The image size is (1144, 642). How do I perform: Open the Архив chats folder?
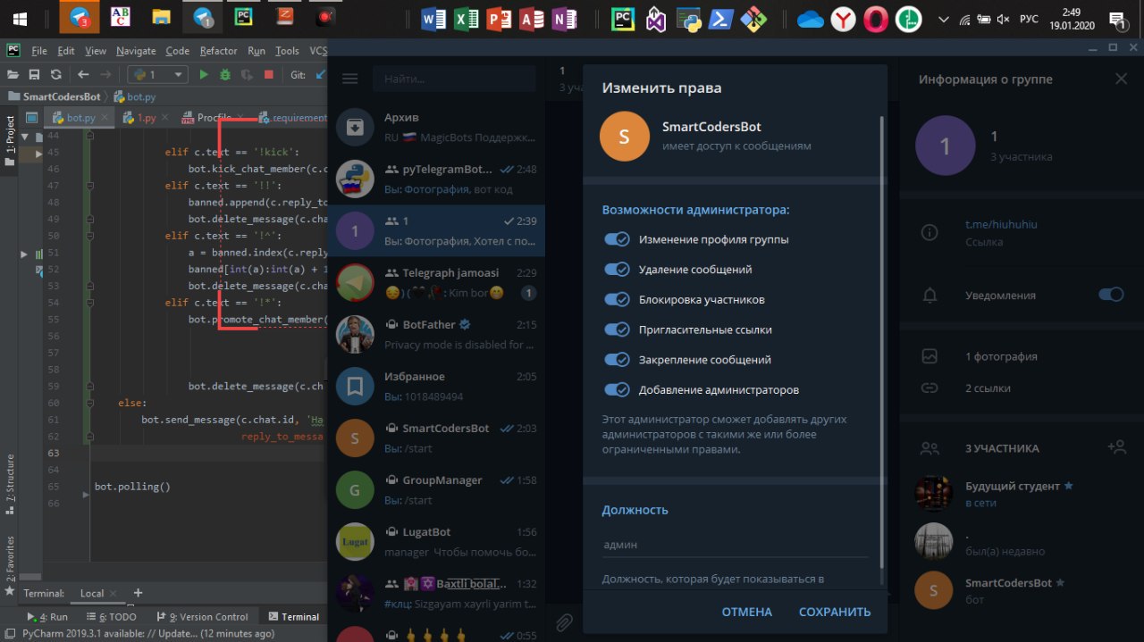click(436, 128)
